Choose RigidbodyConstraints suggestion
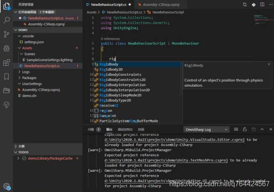This screenshot has height=192, width=274. point(138,75)
